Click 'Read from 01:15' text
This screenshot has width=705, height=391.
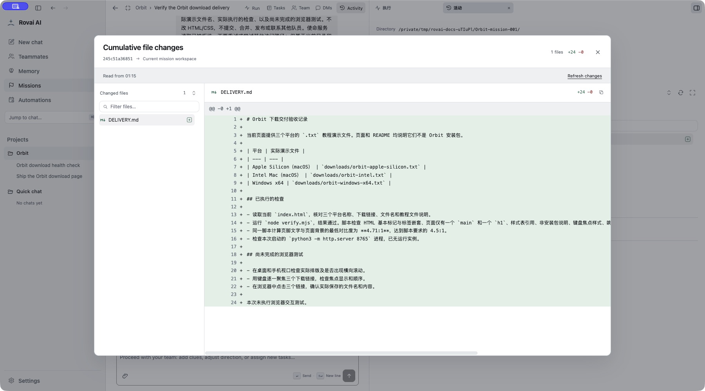point(119,76)
